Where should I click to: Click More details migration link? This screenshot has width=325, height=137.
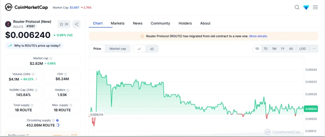tap(258, 36)
